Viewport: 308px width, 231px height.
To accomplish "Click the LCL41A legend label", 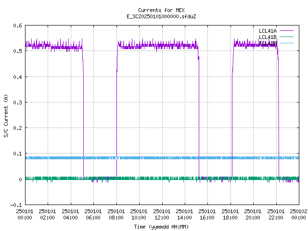I will tap(268, 31).
